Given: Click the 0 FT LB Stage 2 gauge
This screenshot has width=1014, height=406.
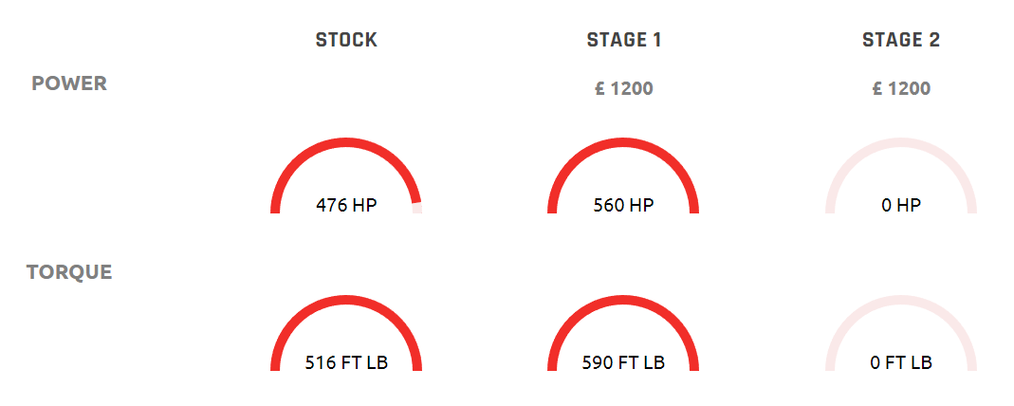Looking at the screenshot, I should coord(901,333).
